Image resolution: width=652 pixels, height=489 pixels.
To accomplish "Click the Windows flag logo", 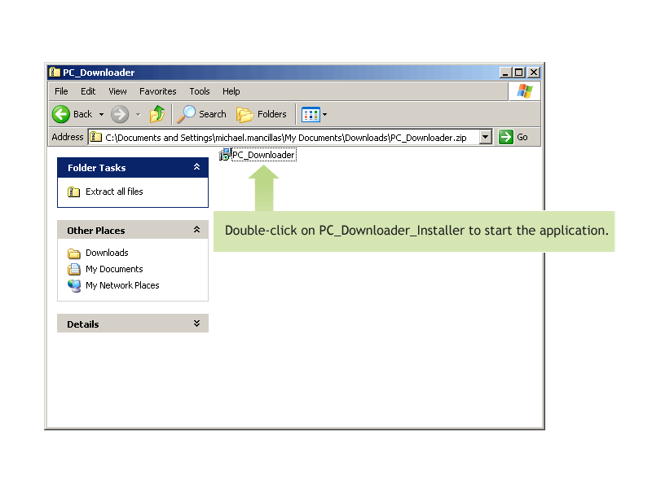I will click(525, 91).
